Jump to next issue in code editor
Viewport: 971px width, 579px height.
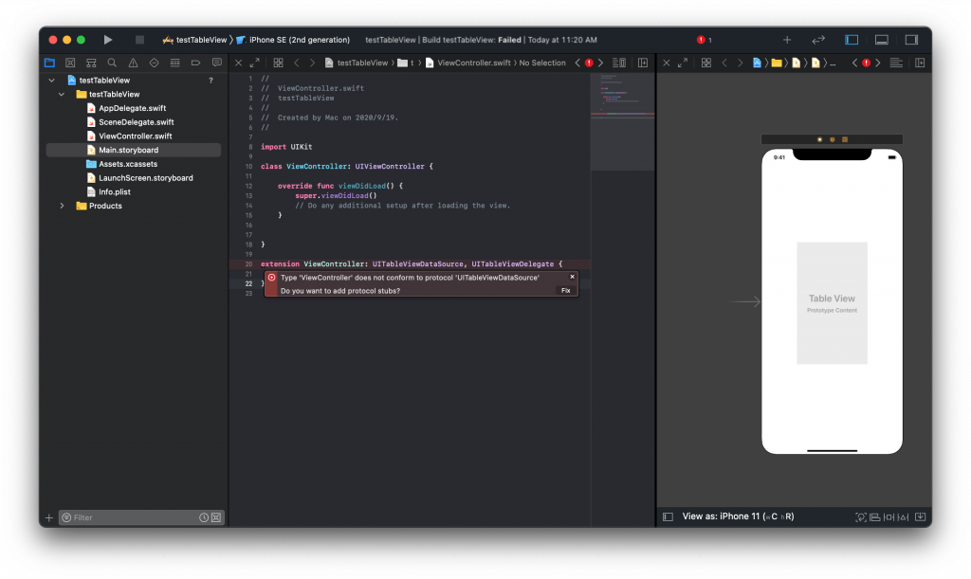pyautogui.click(x=600, y=63)
